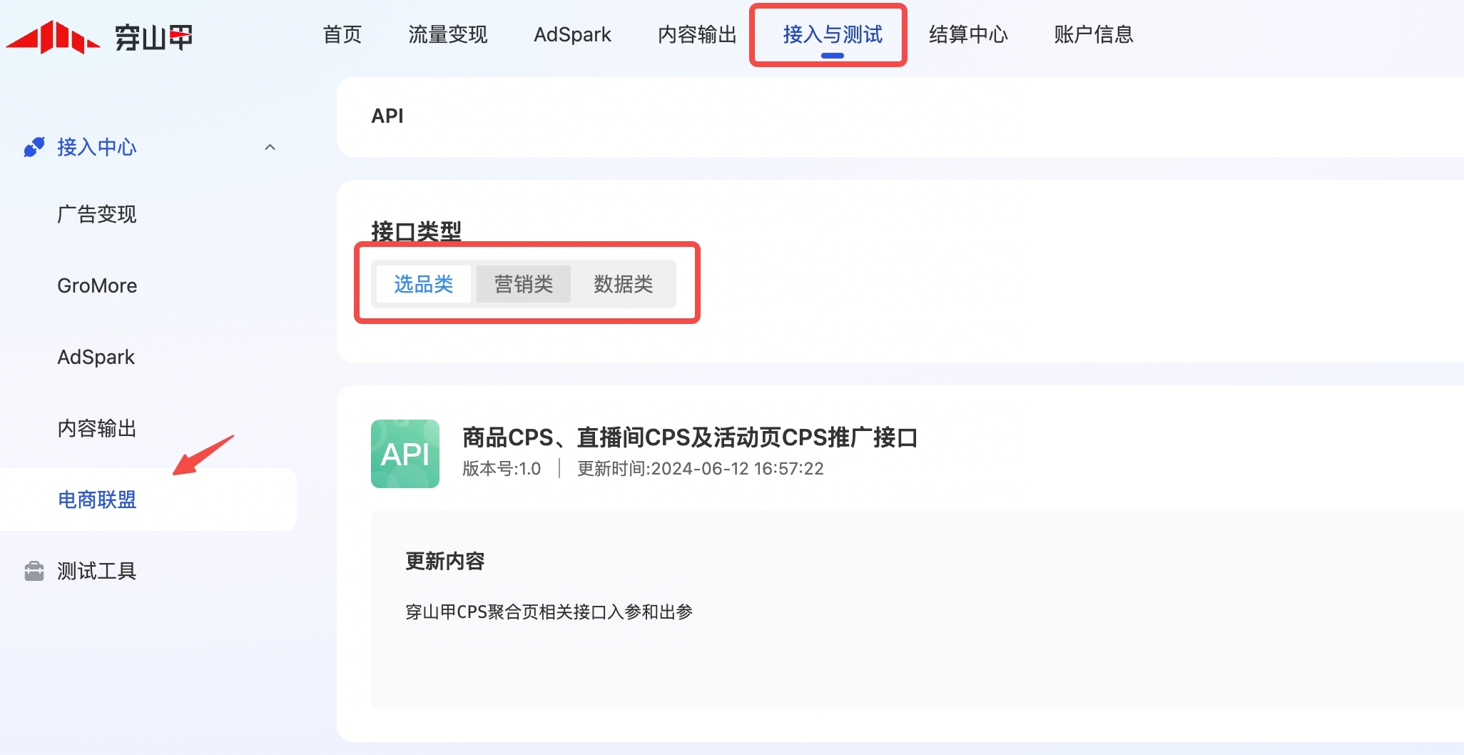Open the 结算中心 nav tab
The image size is (1464, 755).
968,34
